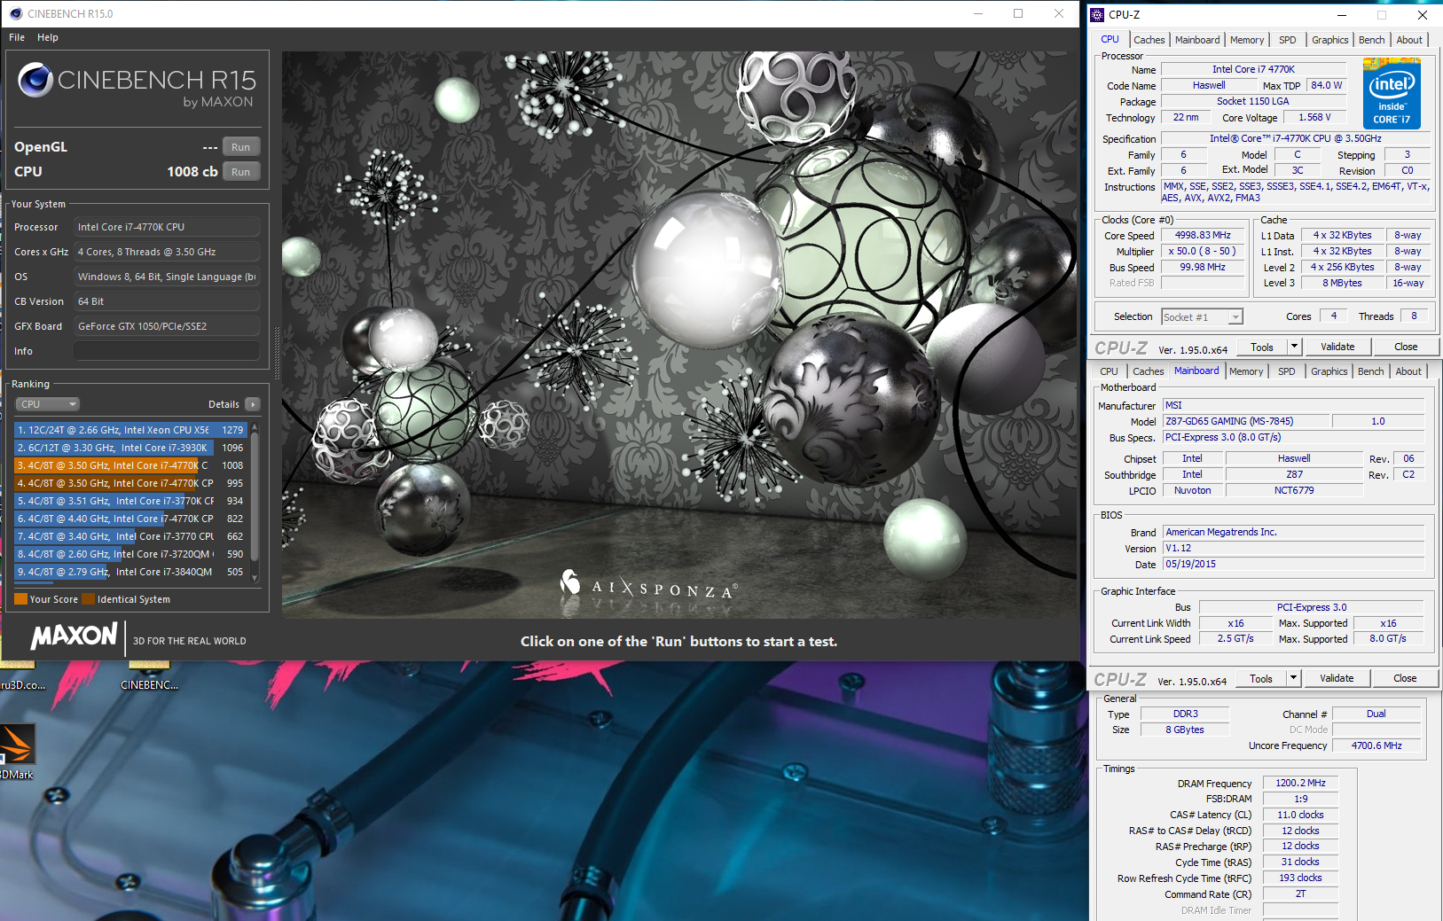Switch to Caches tab in middle CPU-Z

[1148, 371]
